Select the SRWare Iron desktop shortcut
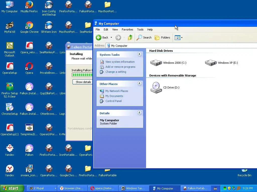The width and height of the screenshot is (257, 192). click(x=49, y=27)
